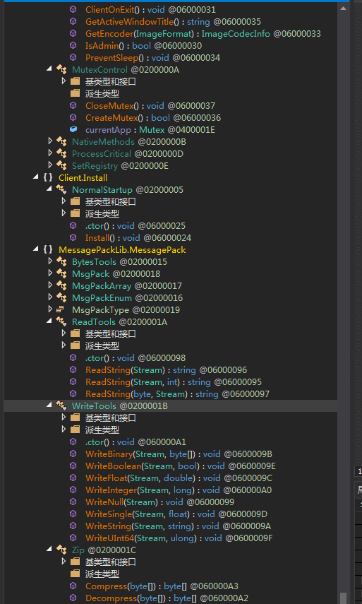Expand the MsgPackEnum class node
Image resolution: width=362 pixels, height=604 pixels.
coord(50,297)
